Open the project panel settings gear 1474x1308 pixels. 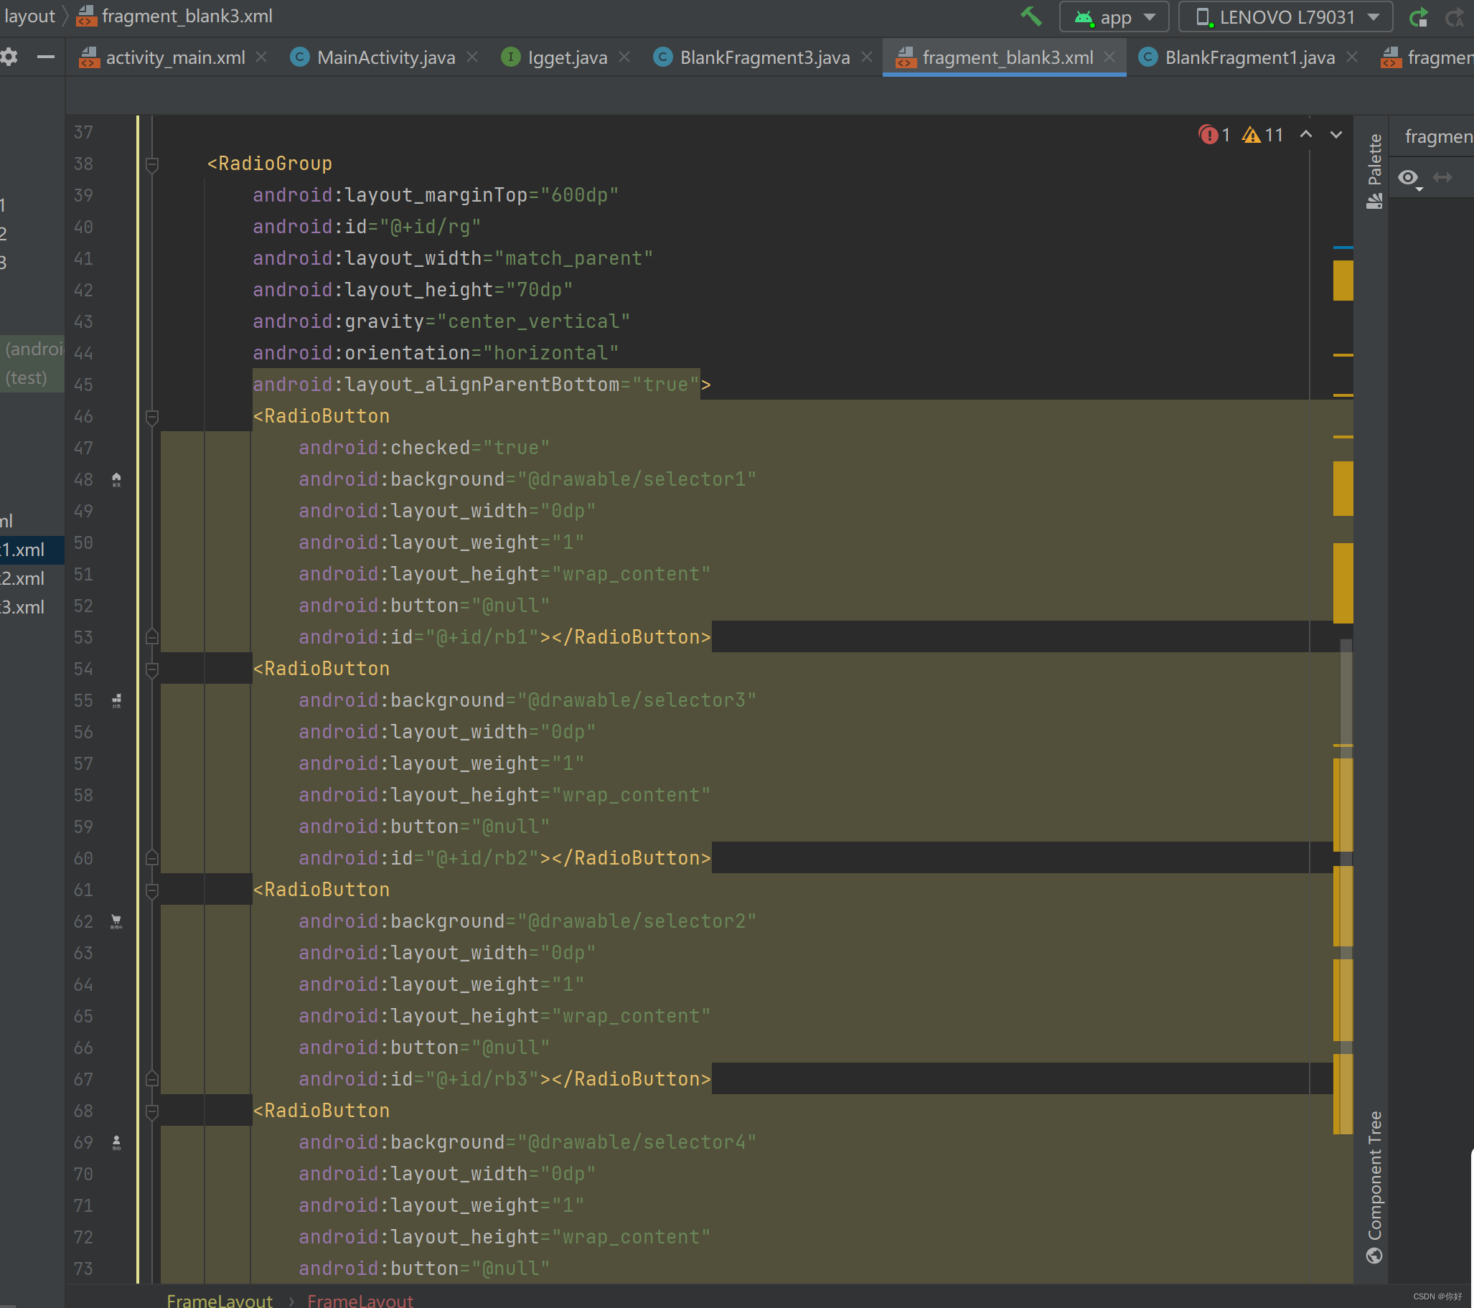click(x=9, y=57)
